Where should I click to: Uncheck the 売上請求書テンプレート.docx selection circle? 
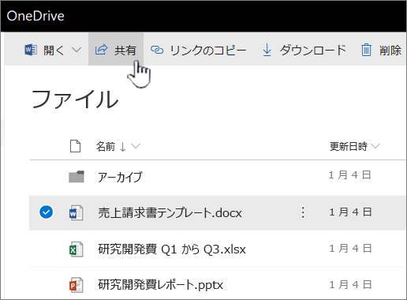(x=47, y=212)
